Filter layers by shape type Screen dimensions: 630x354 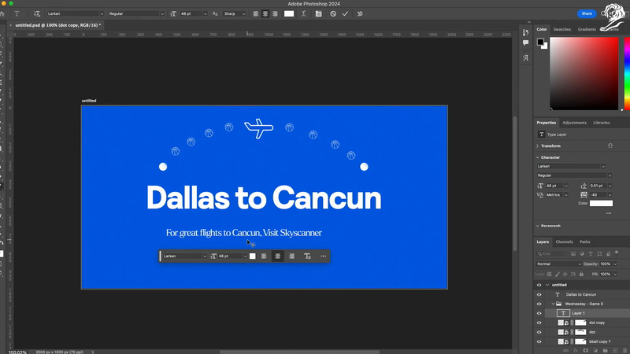[599, 253]
